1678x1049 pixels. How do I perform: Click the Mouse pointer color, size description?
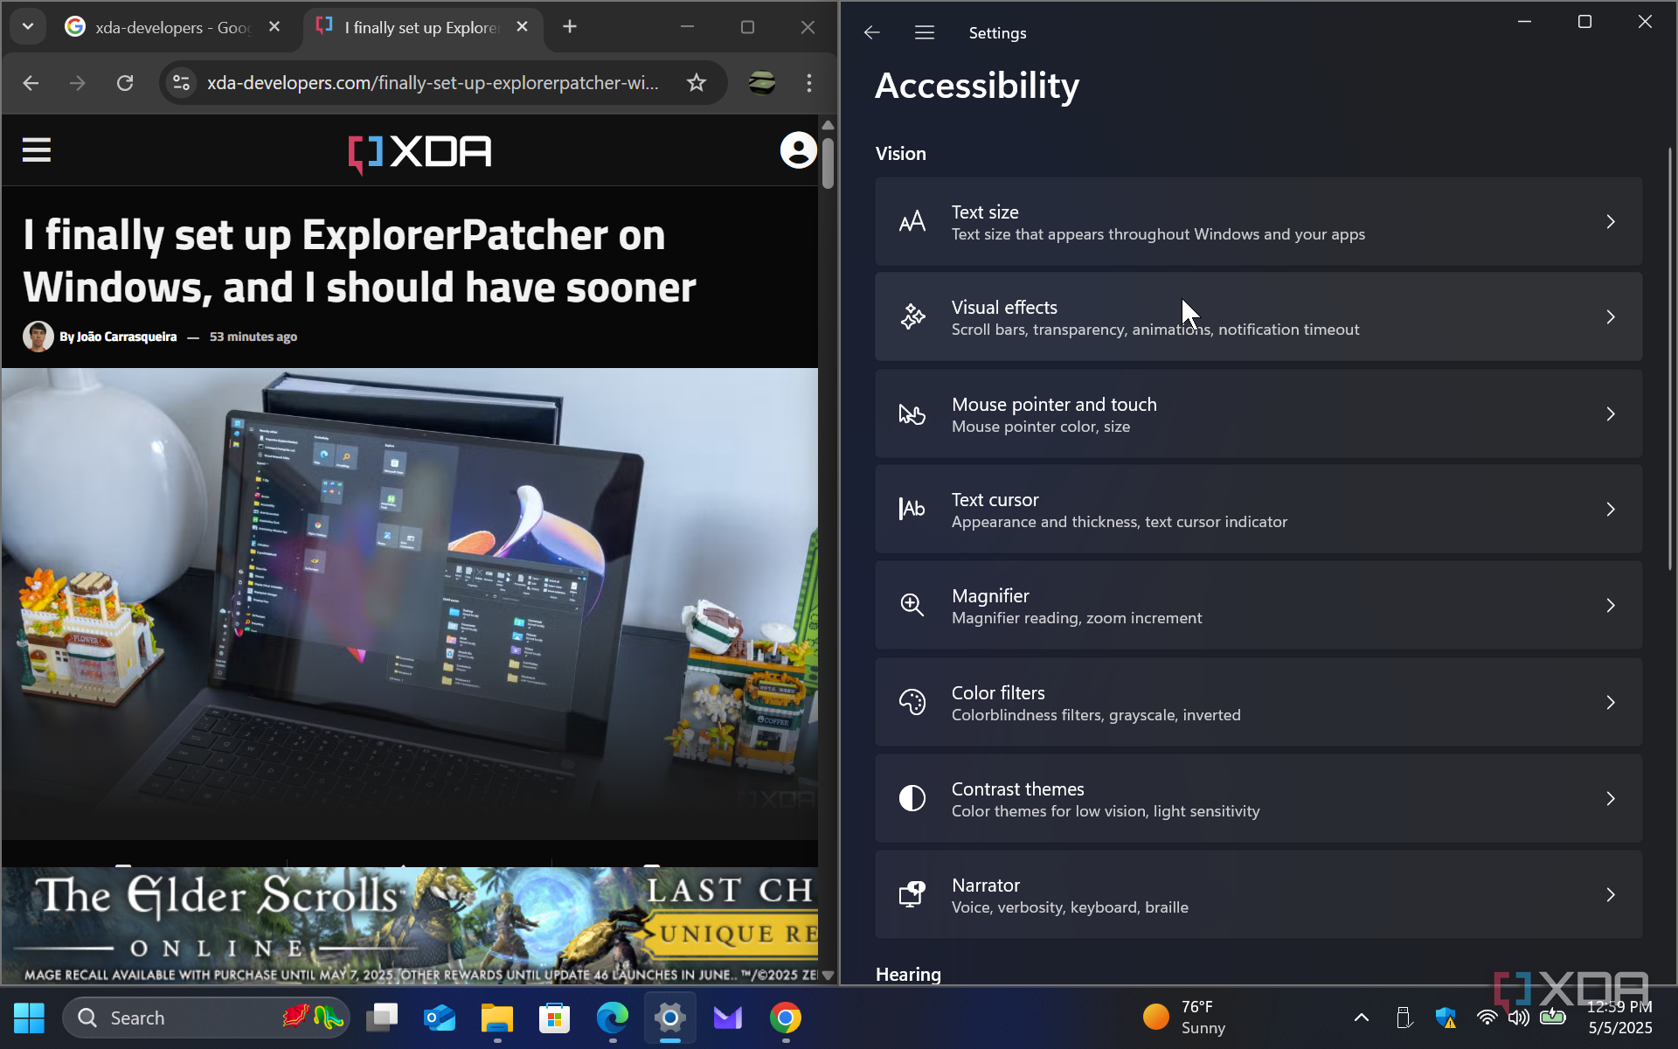point(1040,427)
